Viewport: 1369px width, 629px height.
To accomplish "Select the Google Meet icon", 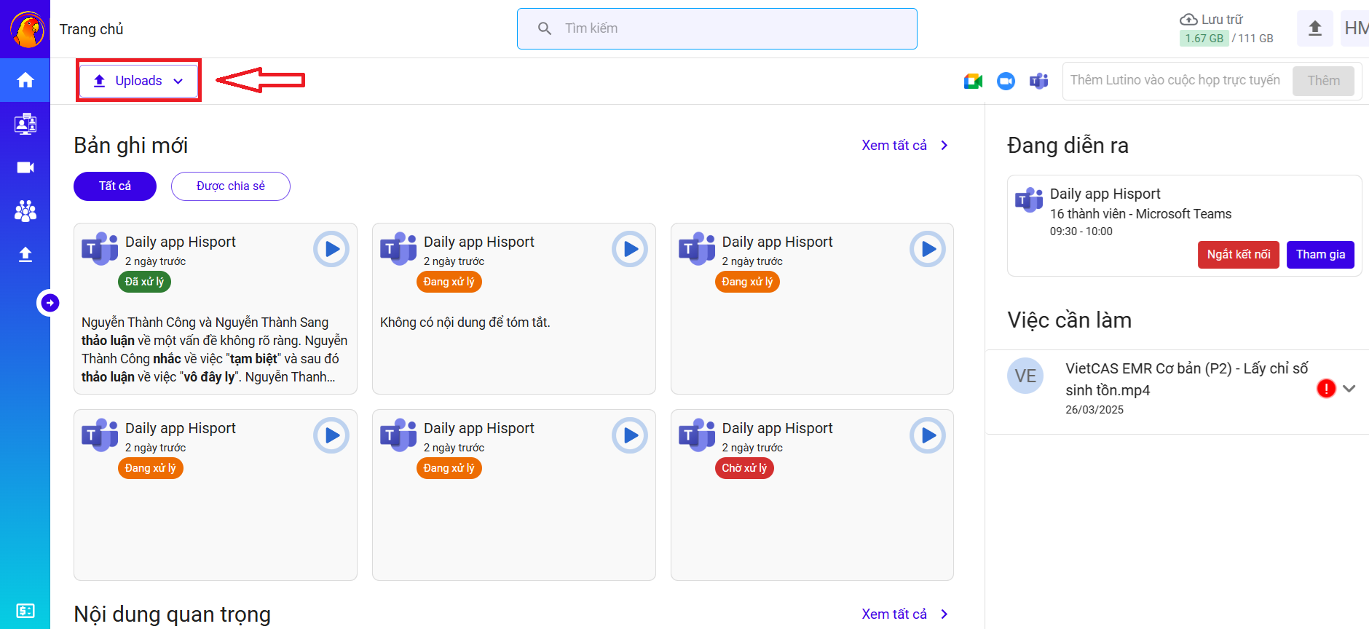I will click(973, 81).
